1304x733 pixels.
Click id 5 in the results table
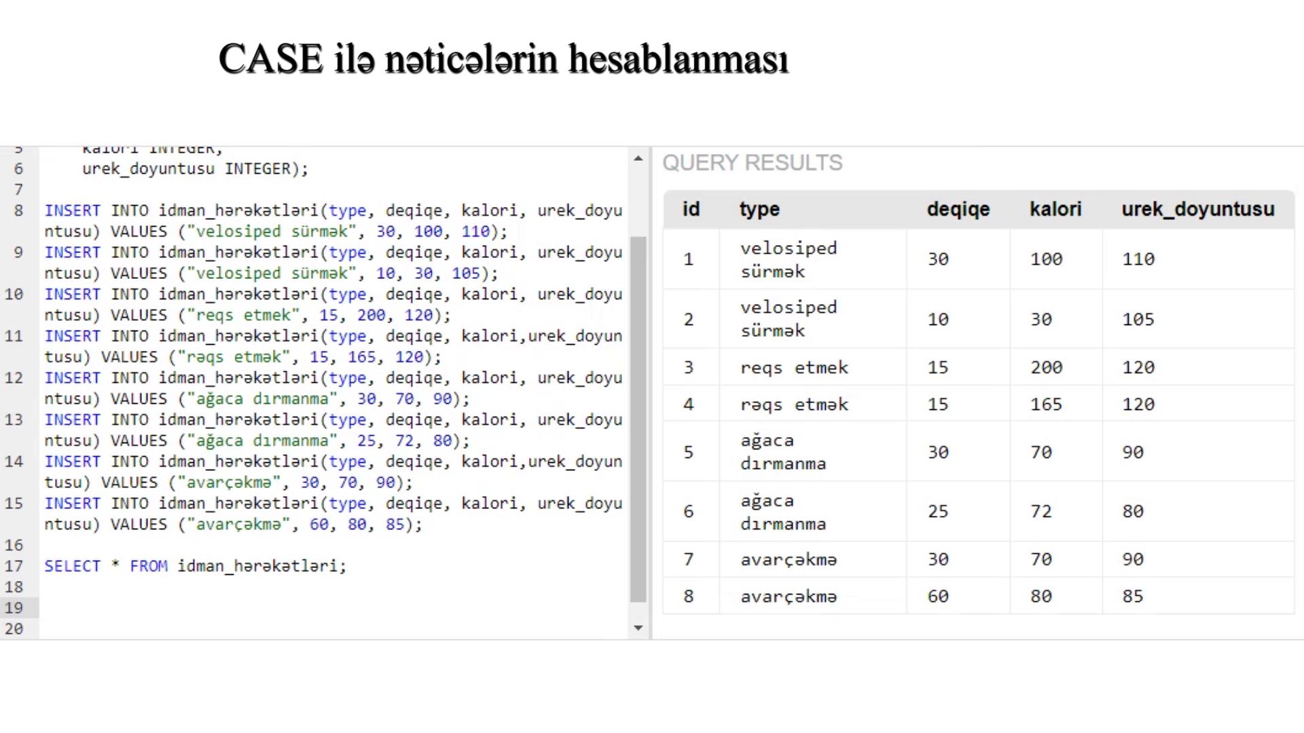[689, 452]
